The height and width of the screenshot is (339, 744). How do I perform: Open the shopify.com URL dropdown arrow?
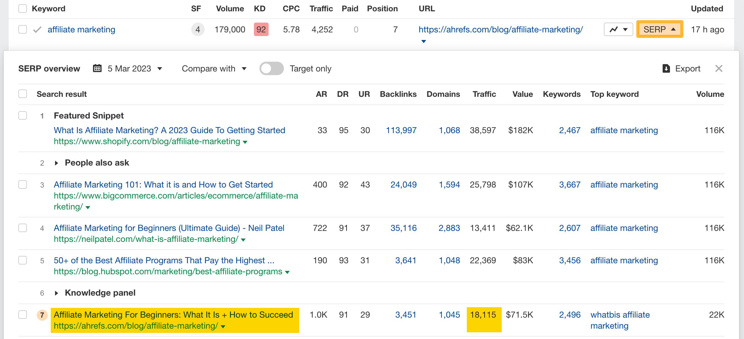click(x=245, y=142)
